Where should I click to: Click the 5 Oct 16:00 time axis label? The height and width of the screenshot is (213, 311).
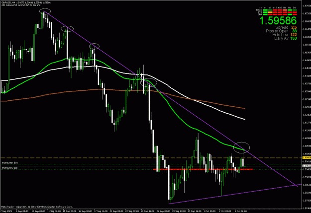tap(241, 211)
